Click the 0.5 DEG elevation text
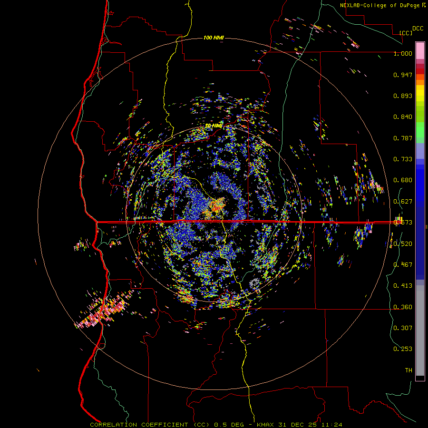The width and height of the screenshot is (428, 428). pyautogui.click(x=228, y=425)
